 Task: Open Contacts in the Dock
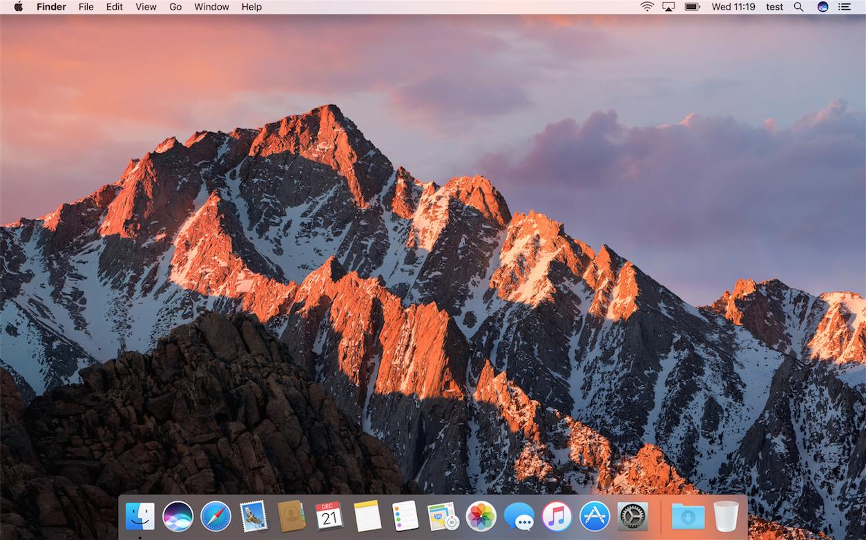pyautogui.click(x=291, y=516)
